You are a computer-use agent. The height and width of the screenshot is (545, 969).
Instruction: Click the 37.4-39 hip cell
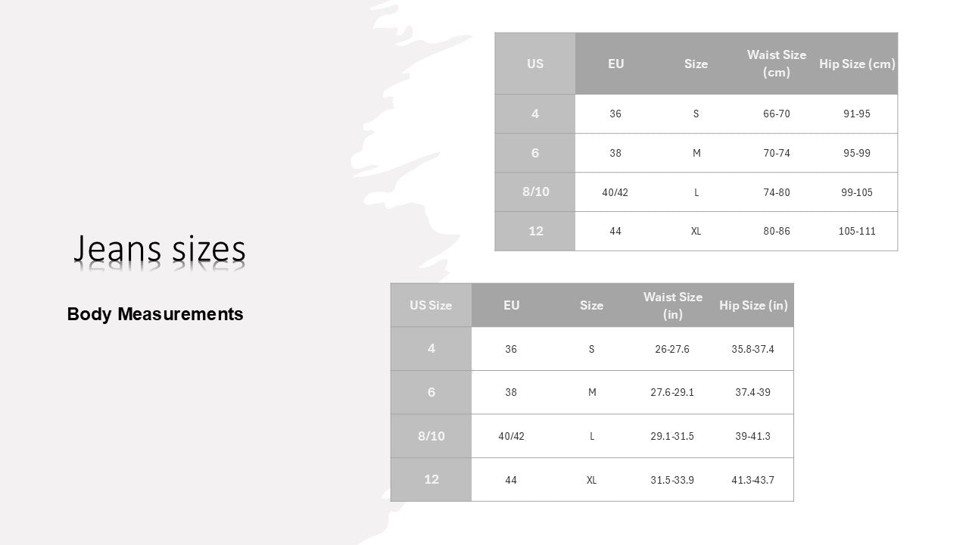tap(752, 392)
